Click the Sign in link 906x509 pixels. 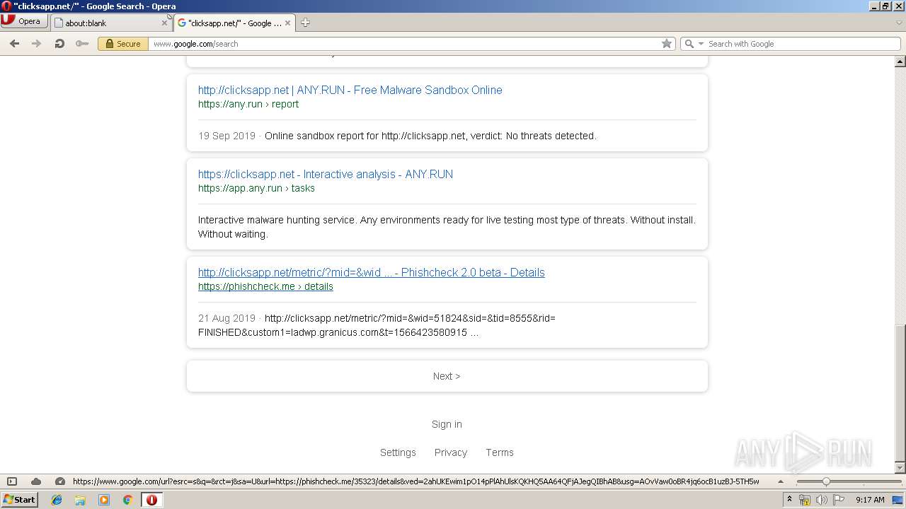447,424
